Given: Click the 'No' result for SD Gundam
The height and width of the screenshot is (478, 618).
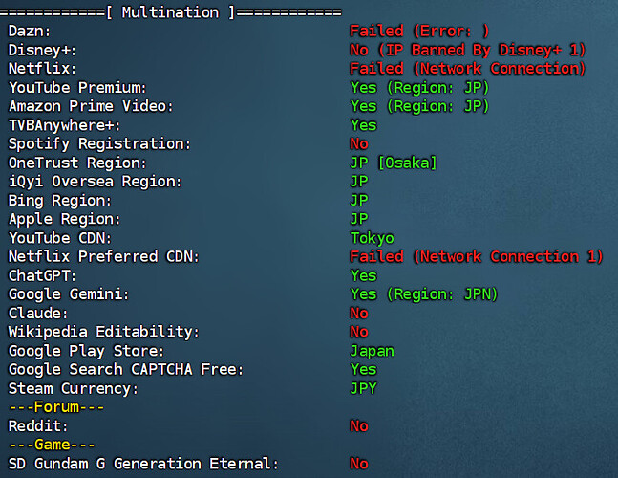Looking at the screenshot, I should pos(359,464).
